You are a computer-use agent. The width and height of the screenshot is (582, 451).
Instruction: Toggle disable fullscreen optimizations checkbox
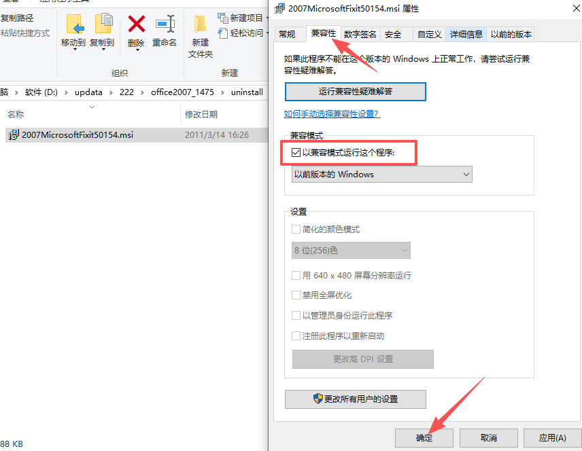coord(296,295)
